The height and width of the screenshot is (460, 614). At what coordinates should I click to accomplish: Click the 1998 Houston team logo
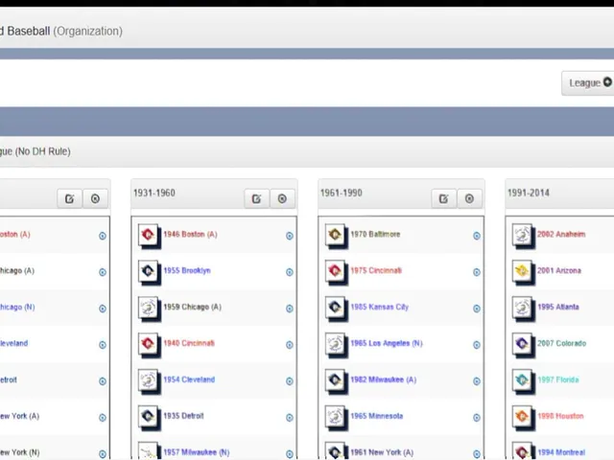click(x=522, y=417)
